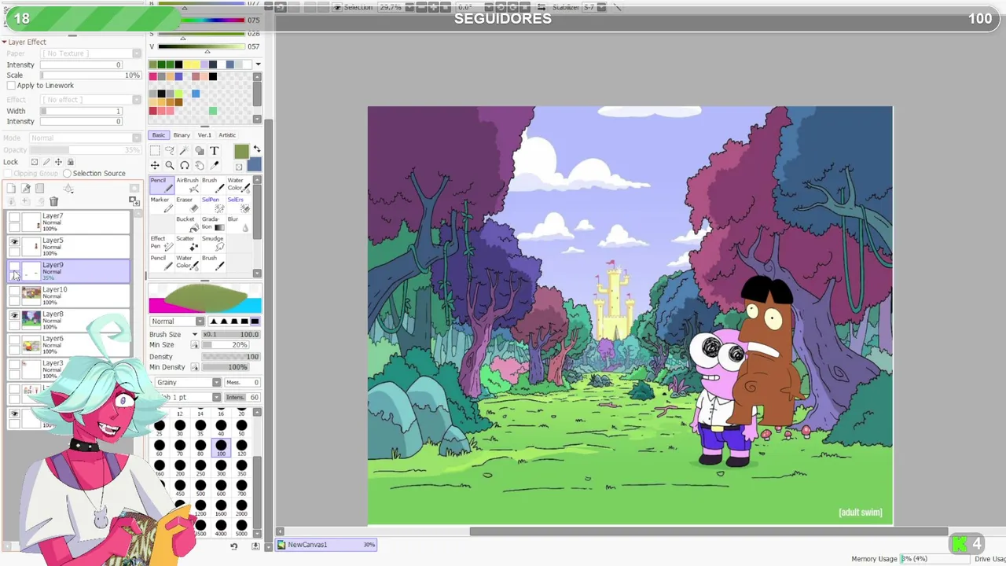Choose brush size 2000 preset
Image resolution: width=1006 pixels, height=566 pixels.
click(x=241, y=507)
